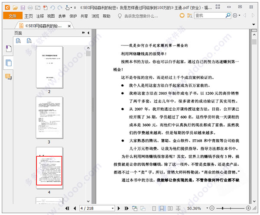Click the magnifier search button
The height and width of the screenshot is (215, 260).
pyautogui.click(x=228, y=16)
